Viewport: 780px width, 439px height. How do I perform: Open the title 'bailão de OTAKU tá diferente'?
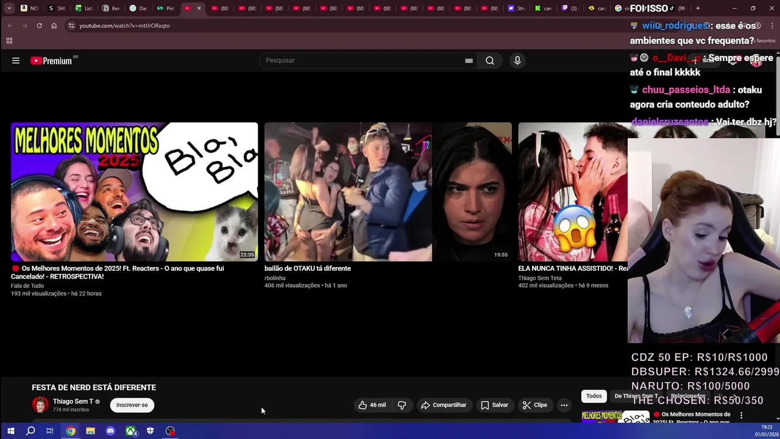click(x=308, y=268)
